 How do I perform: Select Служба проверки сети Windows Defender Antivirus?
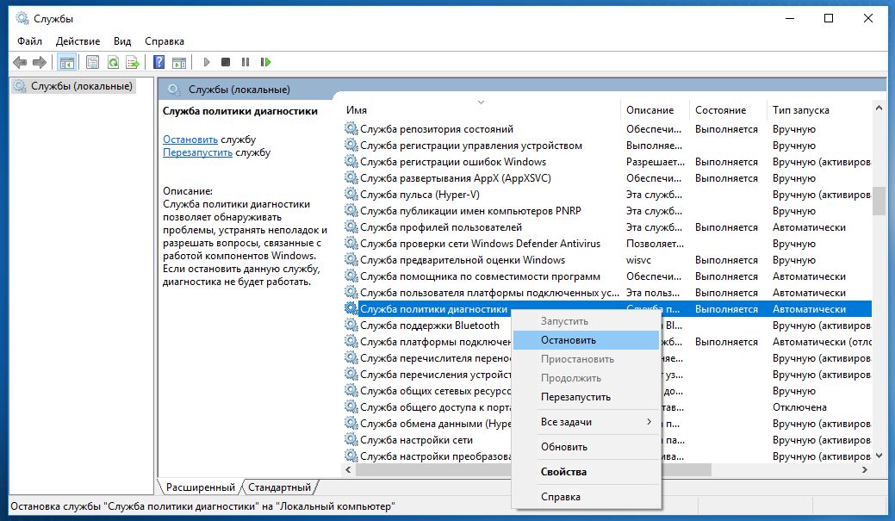click(x=607, y=244)
